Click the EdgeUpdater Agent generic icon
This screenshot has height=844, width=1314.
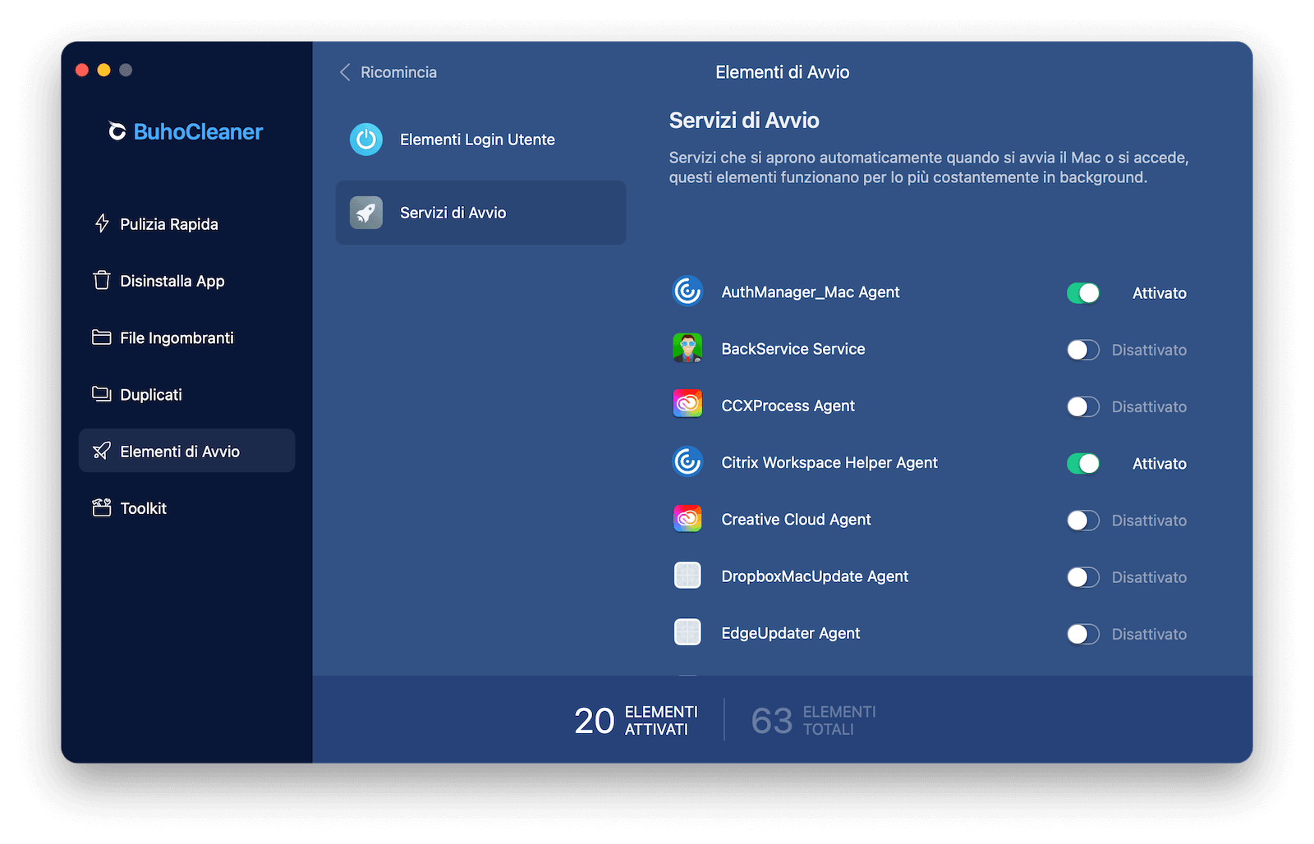click(x=687, y=632)
